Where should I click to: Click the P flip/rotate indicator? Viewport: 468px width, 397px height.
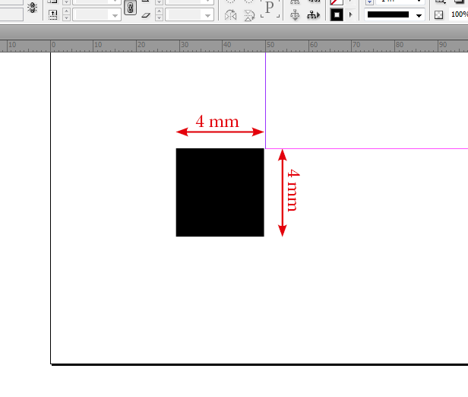click(270, 8)
